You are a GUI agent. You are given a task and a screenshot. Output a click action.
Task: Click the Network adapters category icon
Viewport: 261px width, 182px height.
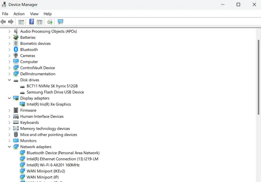click(16, 147)
